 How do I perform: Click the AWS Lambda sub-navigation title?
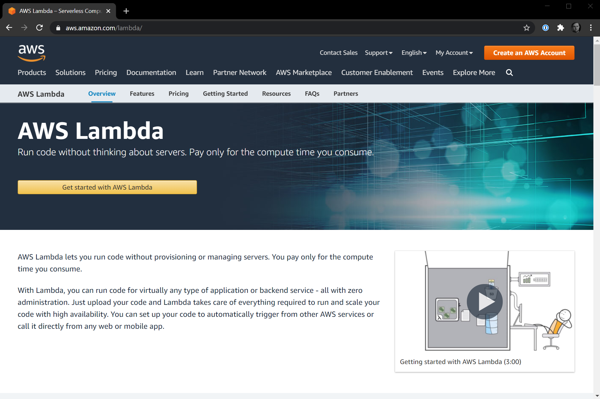coord(41,94)
